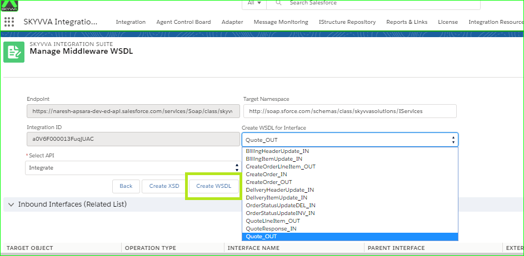Screen dimensions: 524x256
Task: Open Reports & Links tab
Action: [407, 22]
